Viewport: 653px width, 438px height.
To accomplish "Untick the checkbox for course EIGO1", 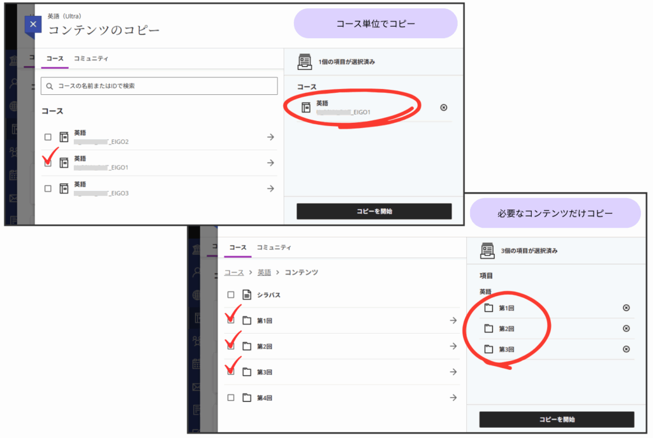I will [x=48, y=163].
